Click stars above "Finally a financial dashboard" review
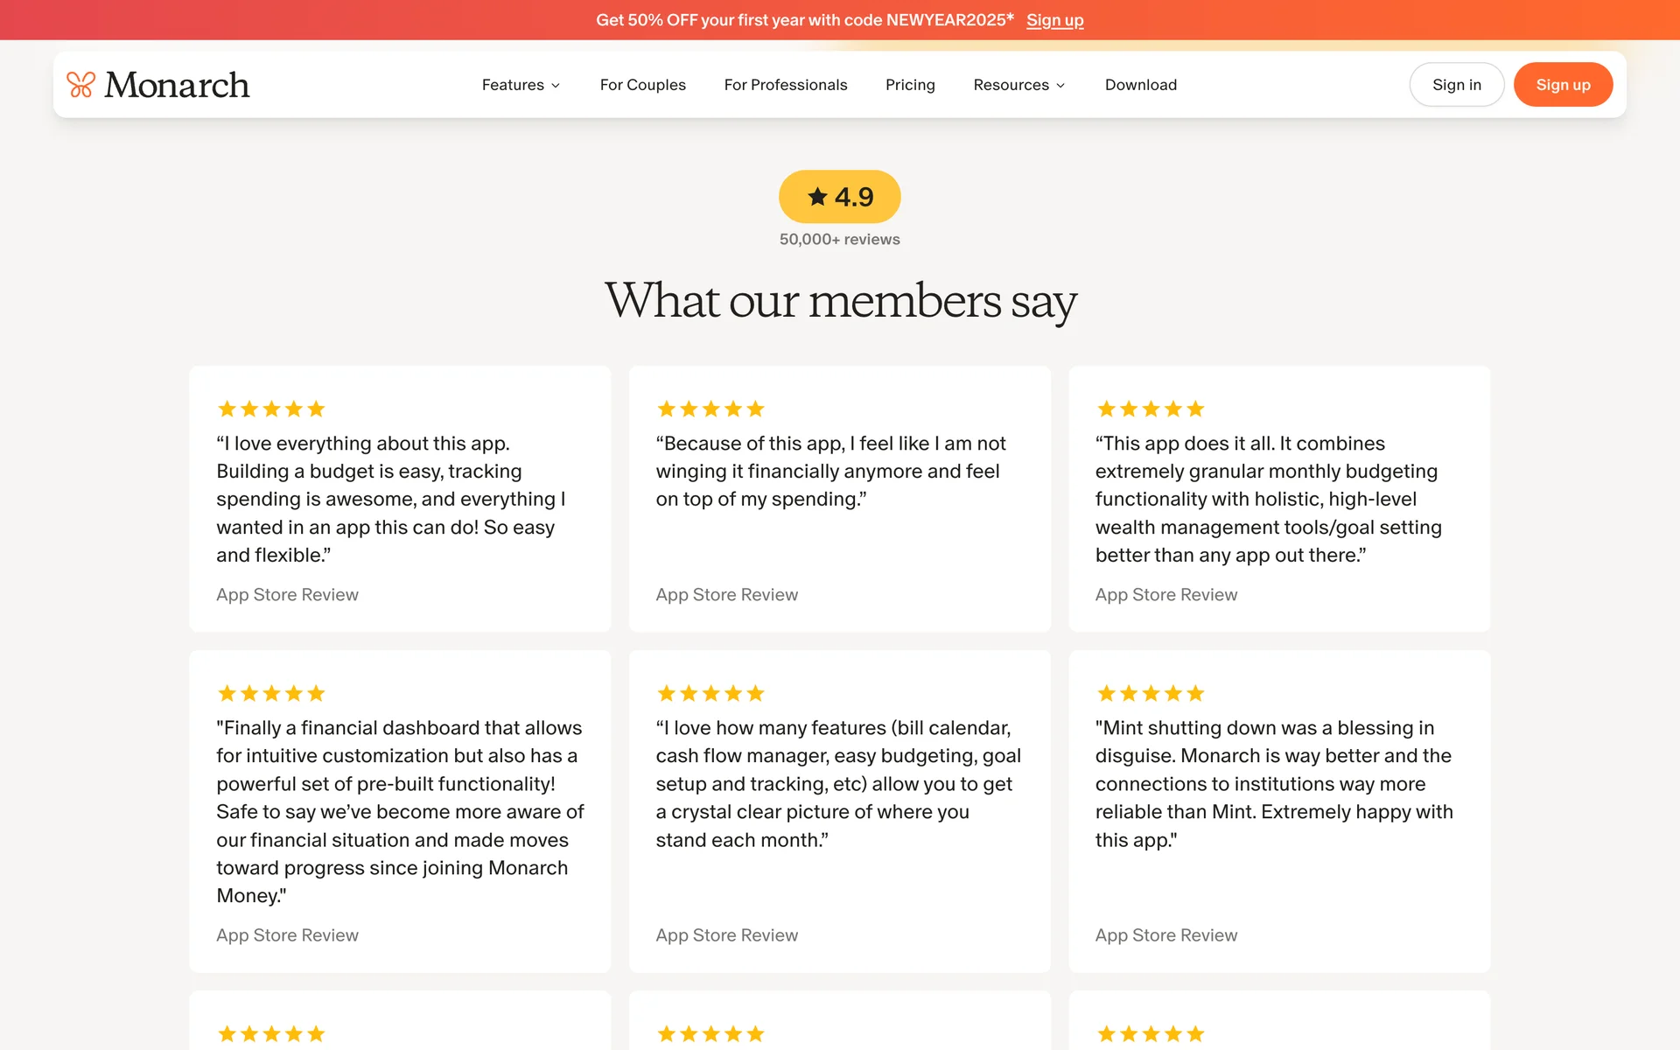1680x1050 pixels. 271,693
